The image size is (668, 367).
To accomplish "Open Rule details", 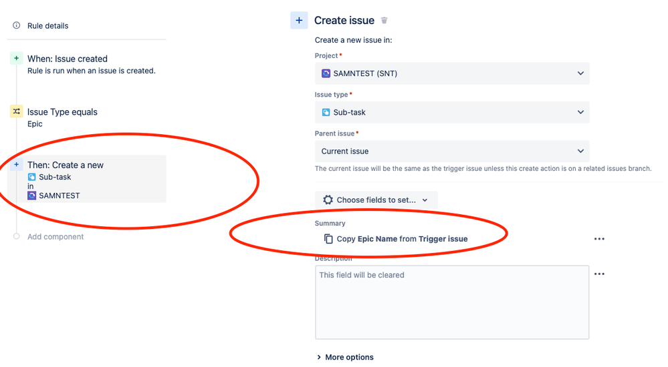I will [x=47, y=25].
